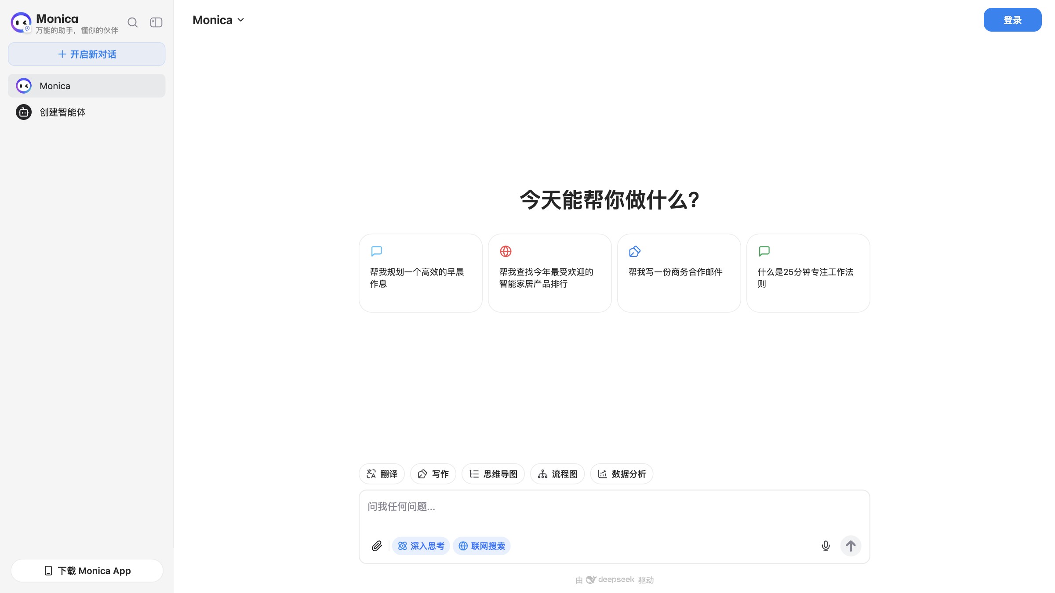This screenshot has width=1055, height=593.
Task: Click the 创建智能体 agent icon
Action: [23, 112]
